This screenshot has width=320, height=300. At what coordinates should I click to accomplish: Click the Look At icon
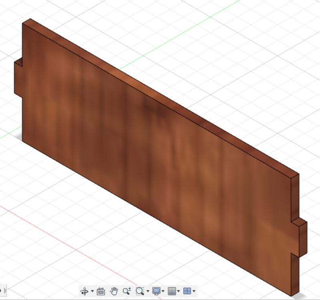click(101, 291)
